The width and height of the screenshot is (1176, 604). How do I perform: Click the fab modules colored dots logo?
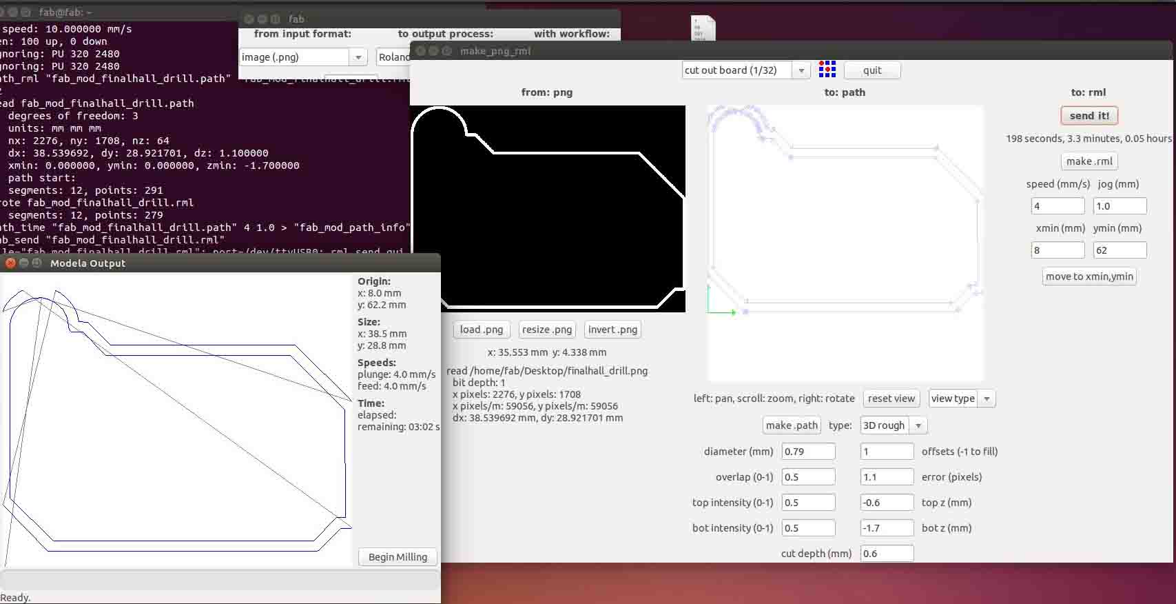click(x=827, y=69)
